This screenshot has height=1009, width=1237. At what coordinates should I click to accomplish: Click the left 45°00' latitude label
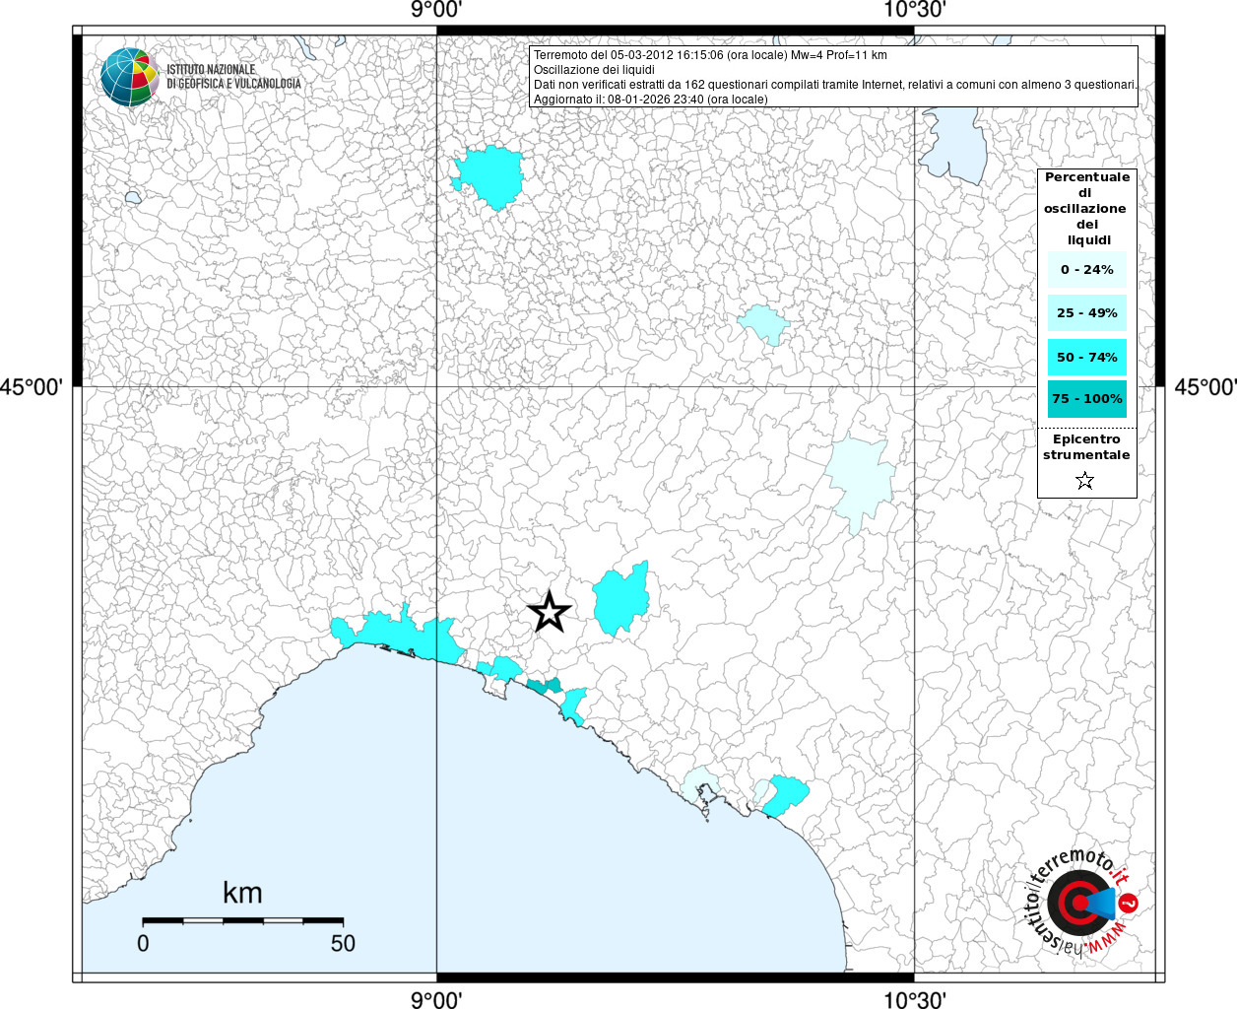pyautogui.click(x=32, y=386)
